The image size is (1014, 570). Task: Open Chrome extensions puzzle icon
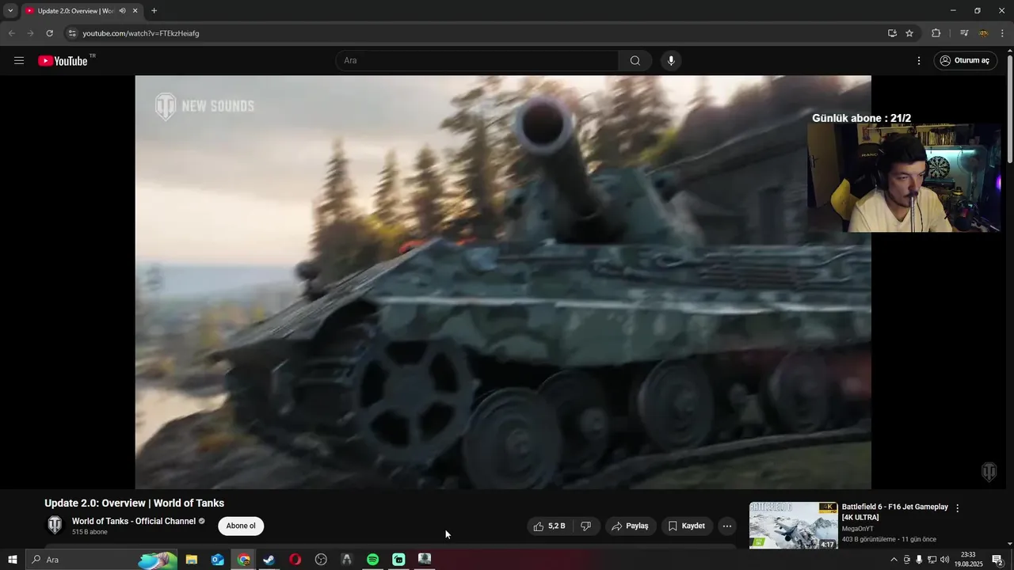point(936,33)
